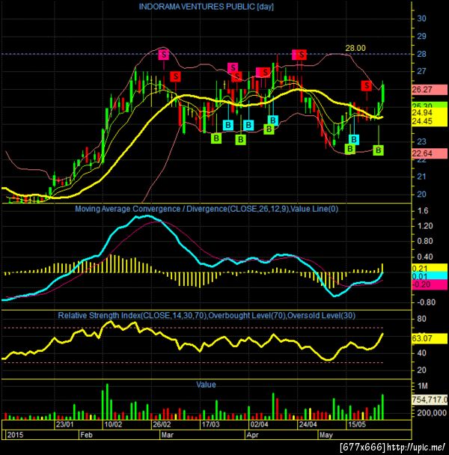Image resolution: width=449 pixels, height=455 pixels.
Task: Click the 15/05 date on the time axis
Action: coord(357,424)
